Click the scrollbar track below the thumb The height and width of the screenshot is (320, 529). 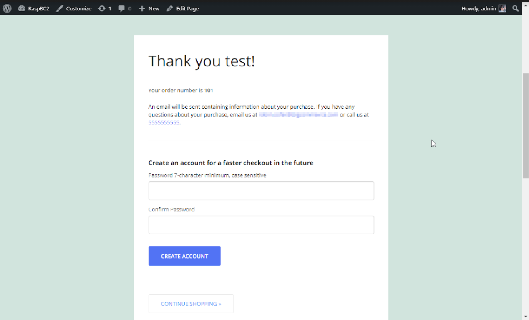pyautogui.click(x=526, y=251)
